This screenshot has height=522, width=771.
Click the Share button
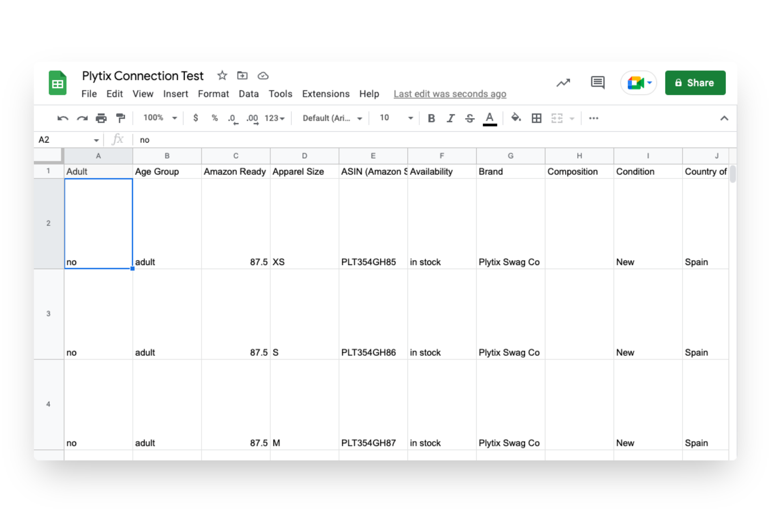[x=695, y=83]
